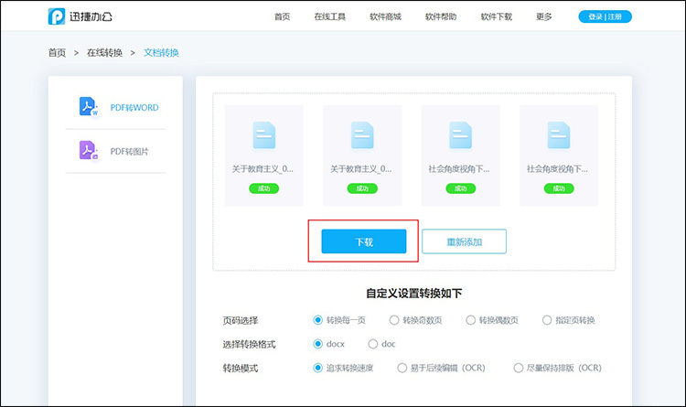This screenshot has height=407, width=686.
Task: Click the 选择转换格式 label
Action: tap(250, 345)
